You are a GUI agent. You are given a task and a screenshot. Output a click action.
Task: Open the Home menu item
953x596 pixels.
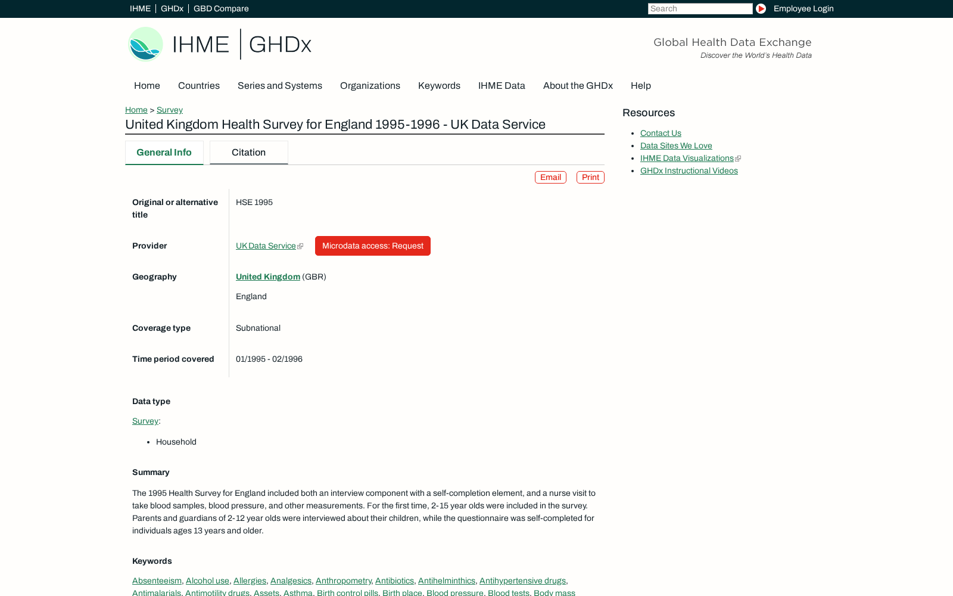coord(147,86)
